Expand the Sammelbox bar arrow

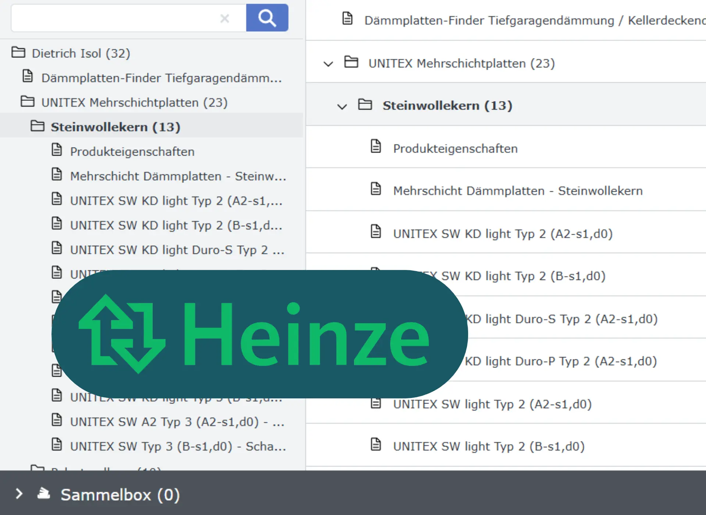tap(19, 494)
